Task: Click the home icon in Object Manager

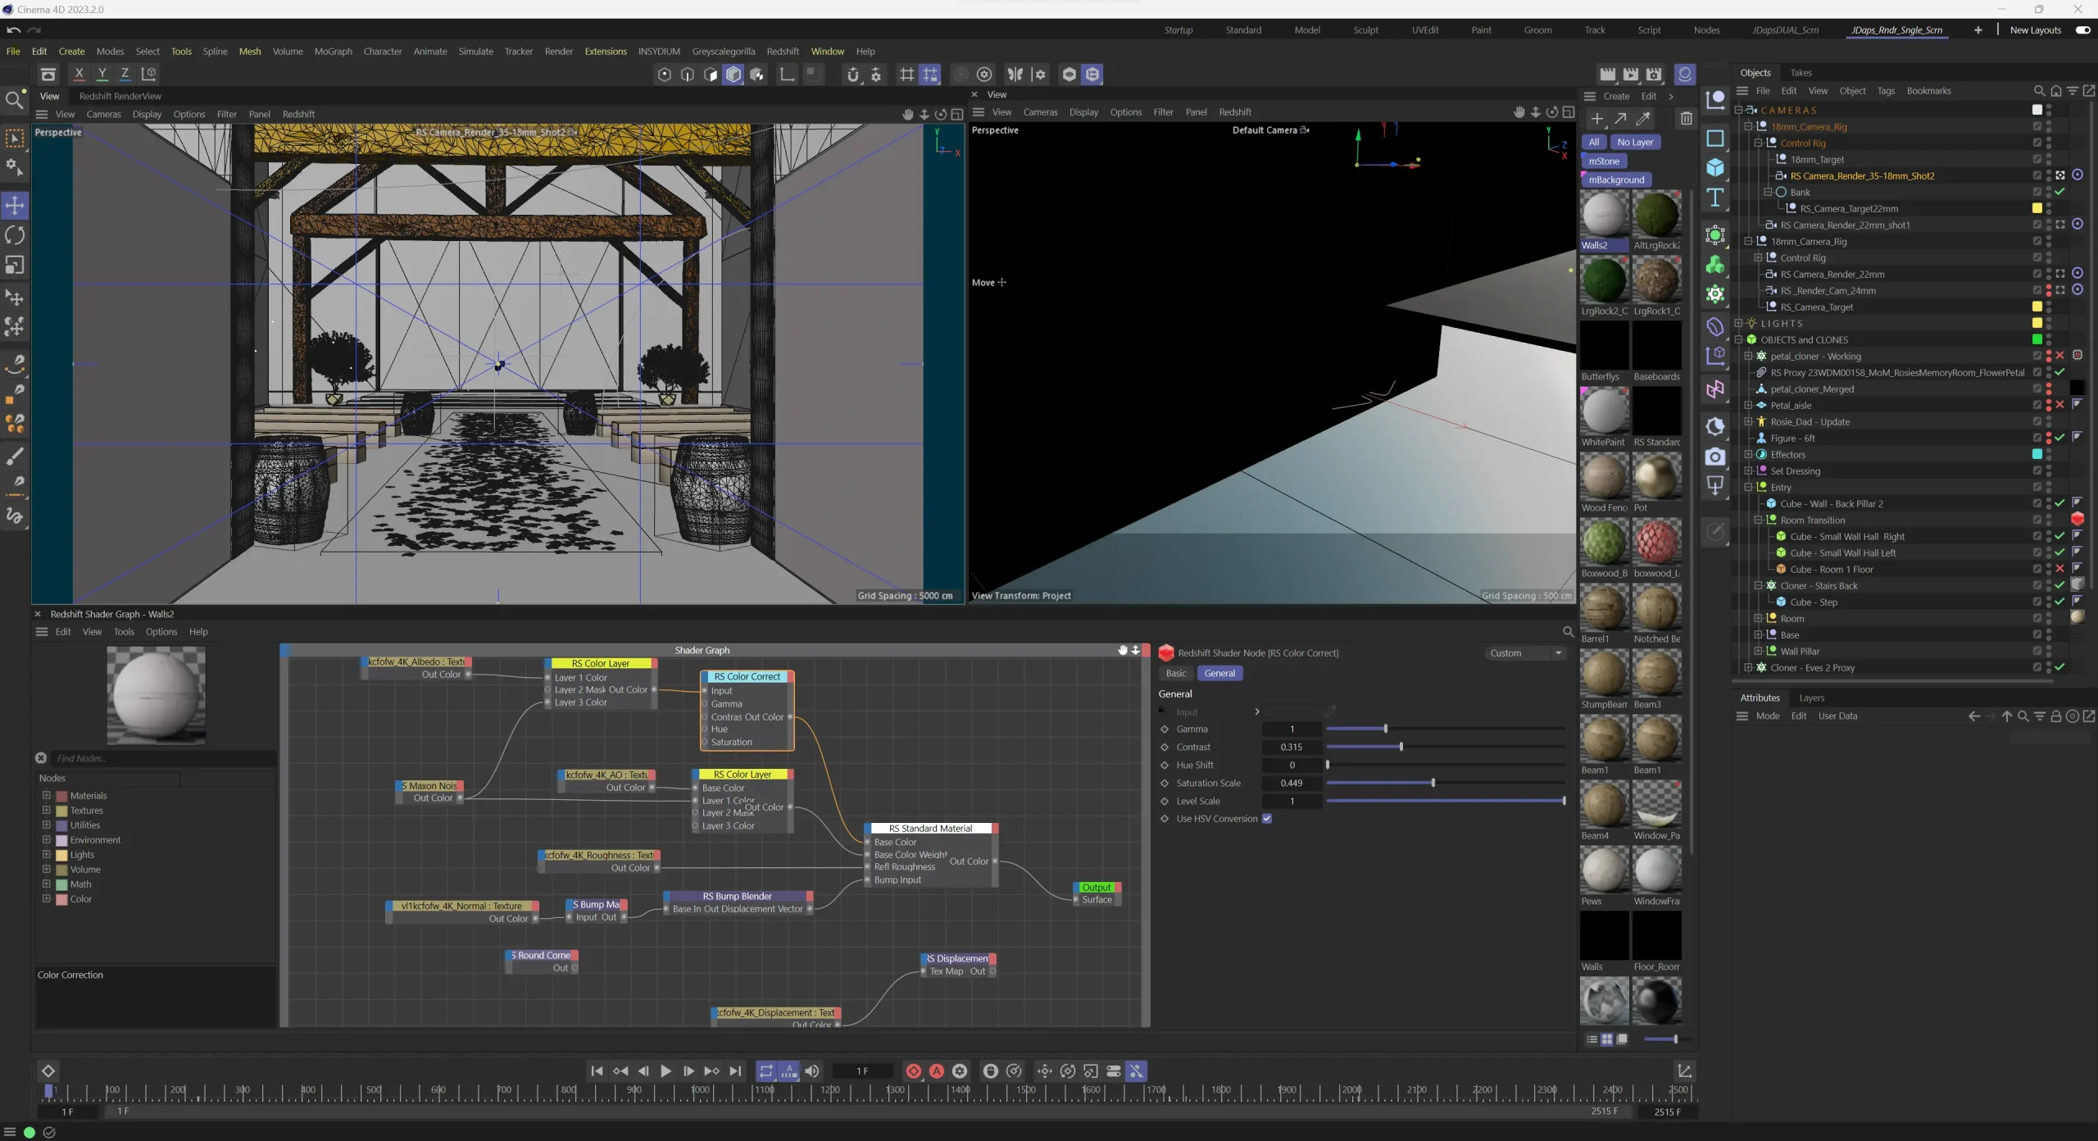Action: [2055, 91]
